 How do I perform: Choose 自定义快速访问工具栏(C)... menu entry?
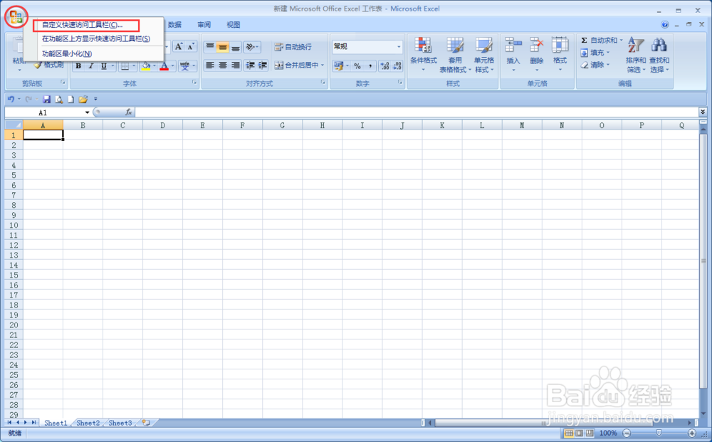(82, 25)
